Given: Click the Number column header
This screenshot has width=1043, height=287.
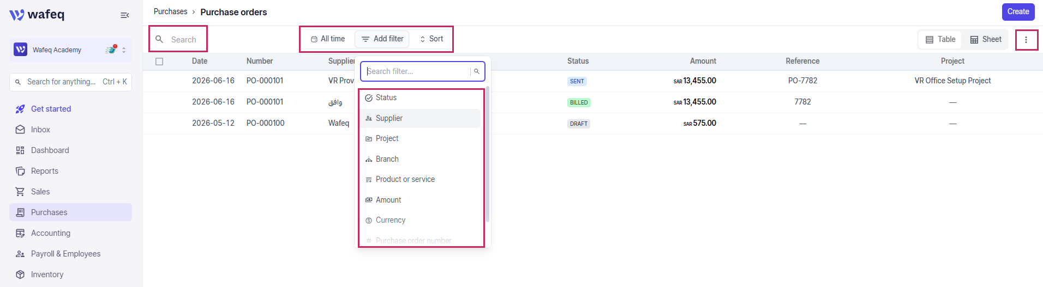Looking at the screenshot, I should pyautogui.click(x=260, y=61).
